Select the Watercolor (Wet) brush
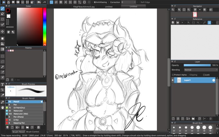 (x=24, y=114)
